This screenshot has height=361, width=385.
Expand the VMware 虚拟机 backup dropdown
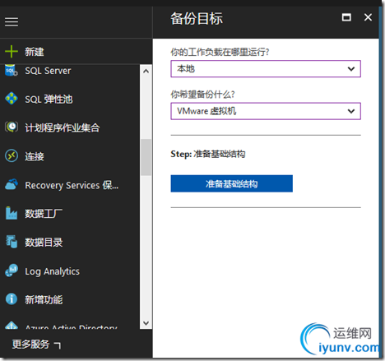point(266,111)
